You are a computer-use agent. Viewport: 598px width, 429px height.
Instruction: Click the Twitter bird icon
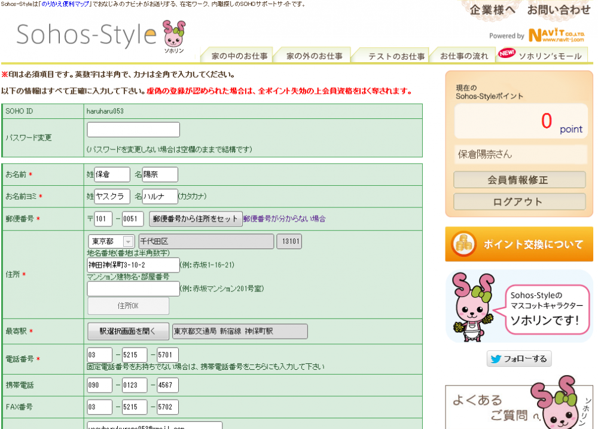[495, 359]
